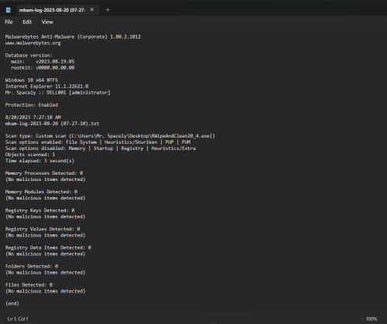Click the rootkit v0000.00.00.00 line
This screenshot has width=387, height=324.
pyautogui.click(x=43, y=68)
